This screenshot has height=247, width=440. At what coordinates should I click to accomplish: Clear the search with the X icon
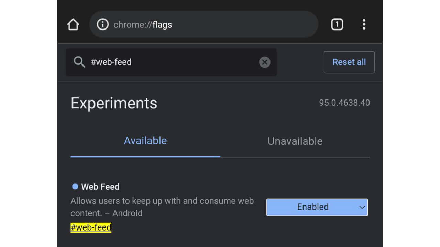[265, 62]
